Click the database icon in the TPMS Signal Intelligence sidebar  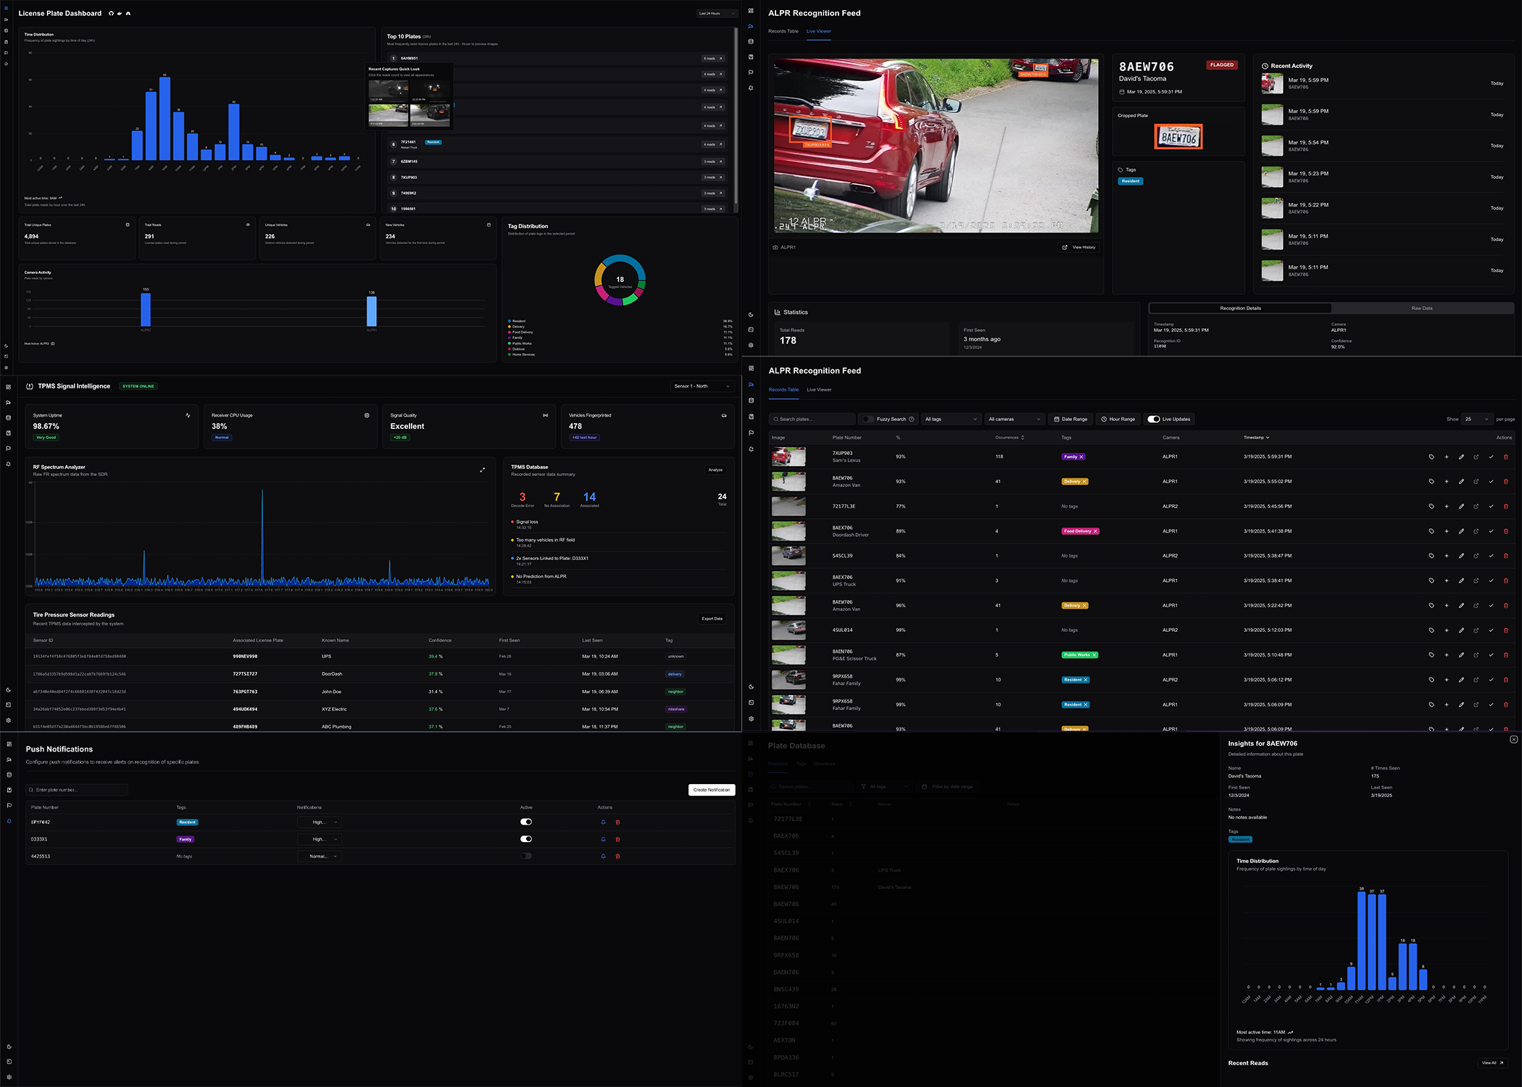coord(9,417)
